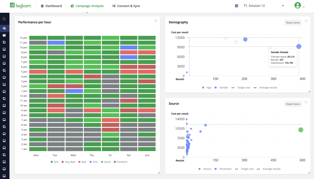Click the Source panel title
This screenshot has width=314, height=179.
point(174,103)
